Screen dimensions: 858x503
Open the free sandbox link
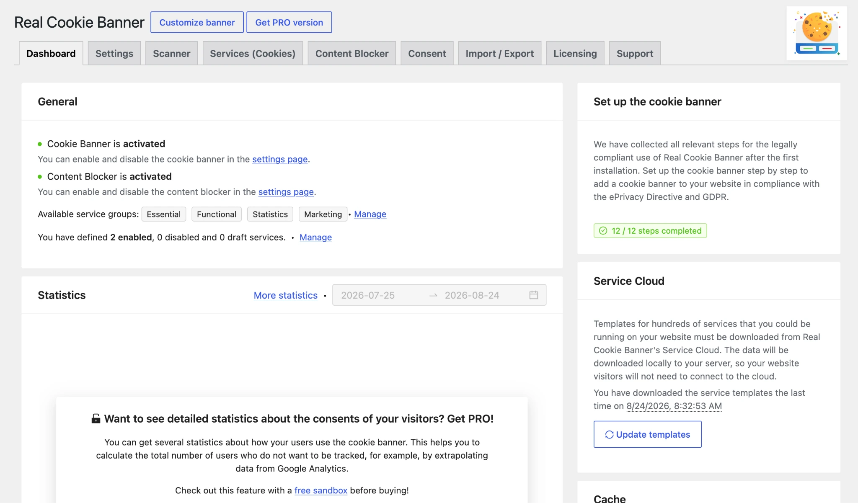(x=321, y=490)
